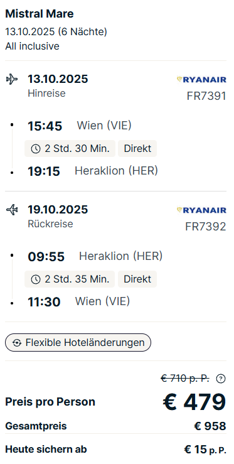Click flight number FR7392
This screenshot has width=234, height=464.
click(x=206, y=227)
